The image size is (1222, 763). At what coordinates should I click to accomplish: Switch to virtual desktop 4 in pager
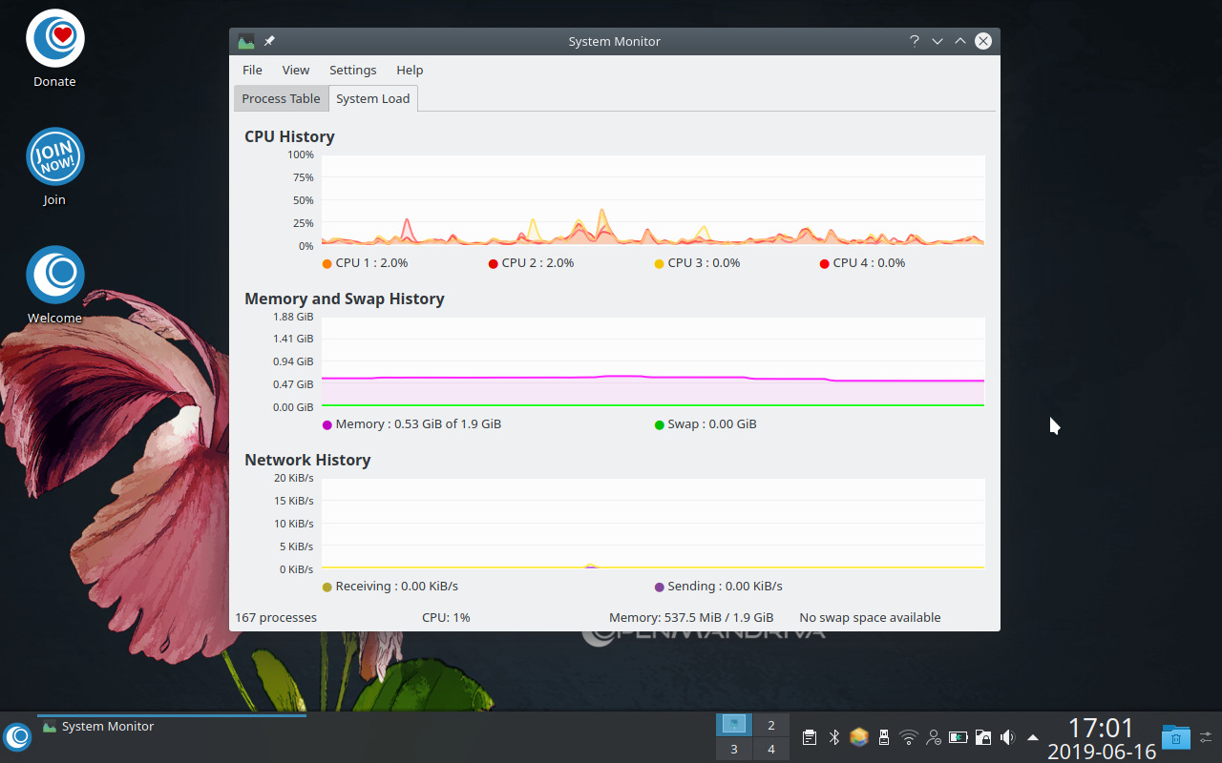click(x=771, y=749)
